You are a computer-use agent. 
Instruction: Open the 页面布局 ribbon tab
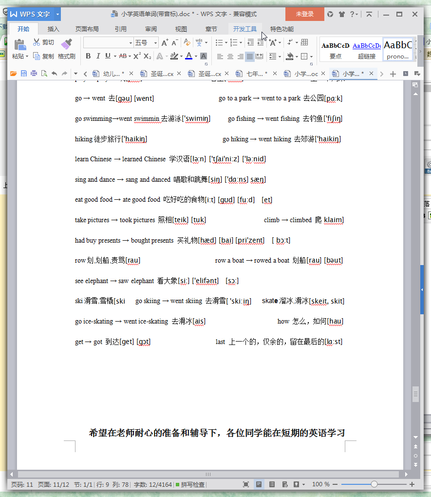(x=87, y=29)
